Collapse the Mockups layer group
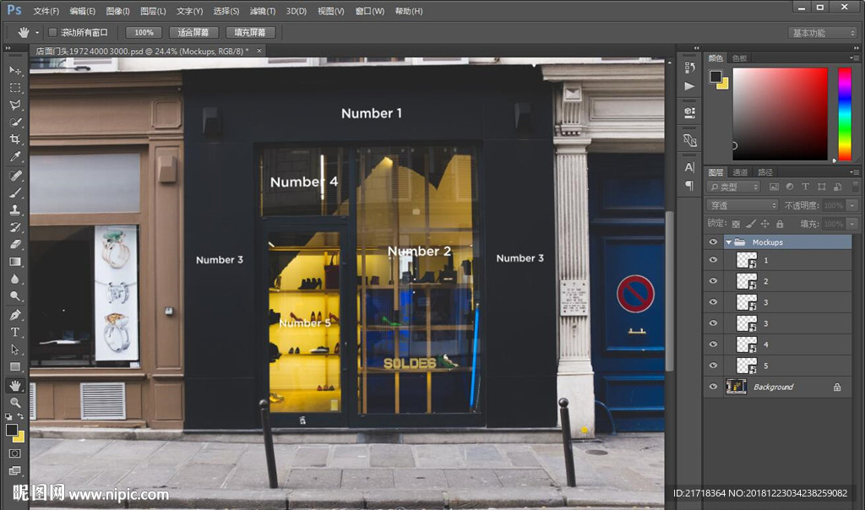The width and height of the screenshot is (865, 510). pos(728,242)
